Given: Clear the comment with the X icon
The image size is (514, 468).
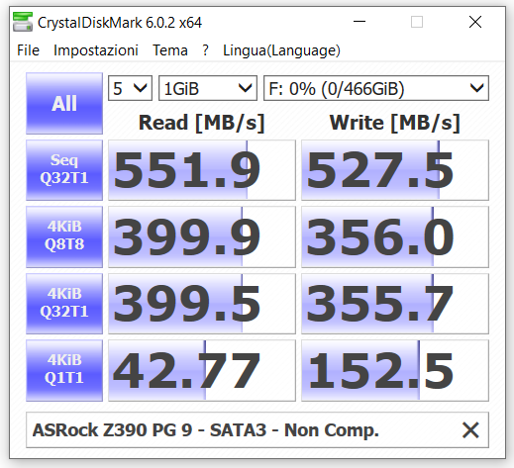Looking at the screenshot, I should click(470, 430).
